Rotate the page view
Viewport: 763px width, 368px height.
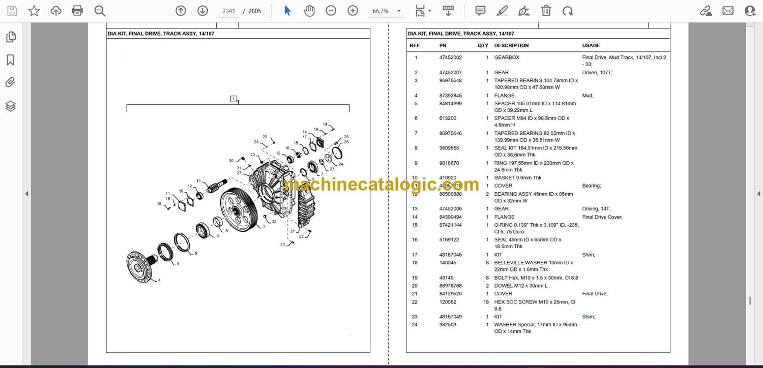[568, 11]
